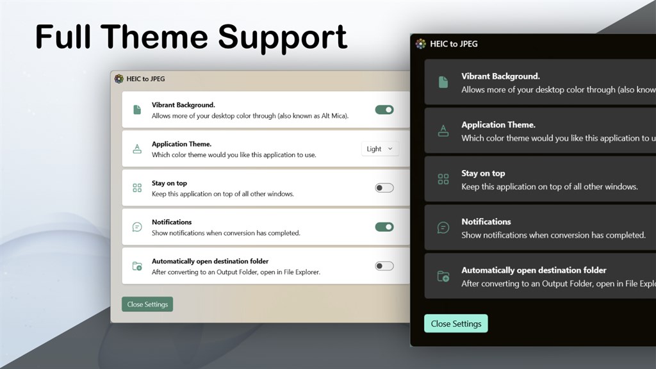Click the dark window title 'HEIC to JPEG'
This screenshot has width=656, height=369.
click(454, 44)
